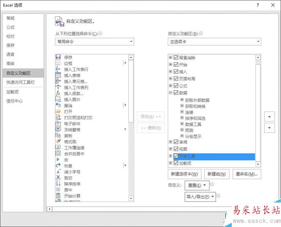The image size is (281, 227).
Task: Click the 新建选项卡 button
Action: point(185,174)
